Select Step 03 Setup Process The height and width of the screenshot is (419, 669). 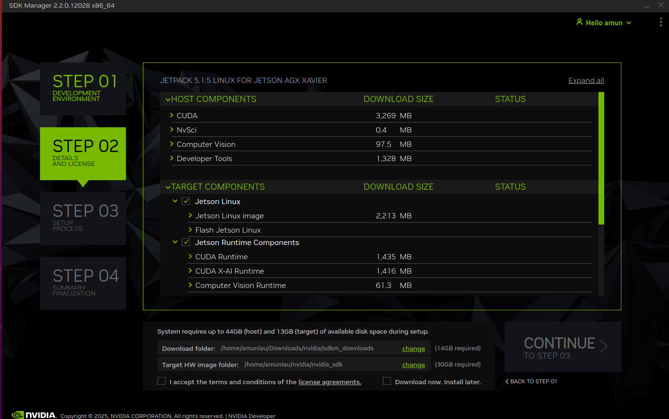(83, 218)
